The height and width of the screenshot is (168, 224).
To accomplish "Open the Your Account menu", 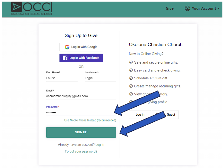I will (x=202, y=8).
